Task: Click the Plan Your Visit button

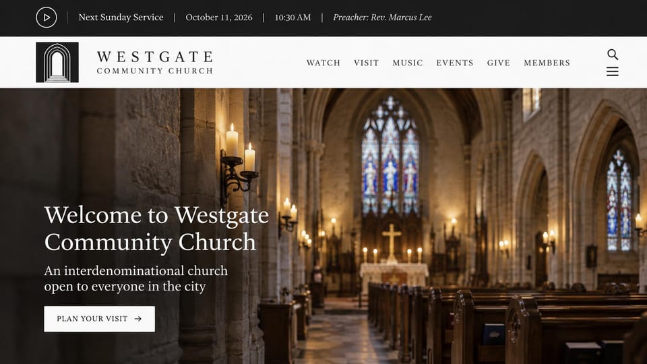Action: (100, 319)
